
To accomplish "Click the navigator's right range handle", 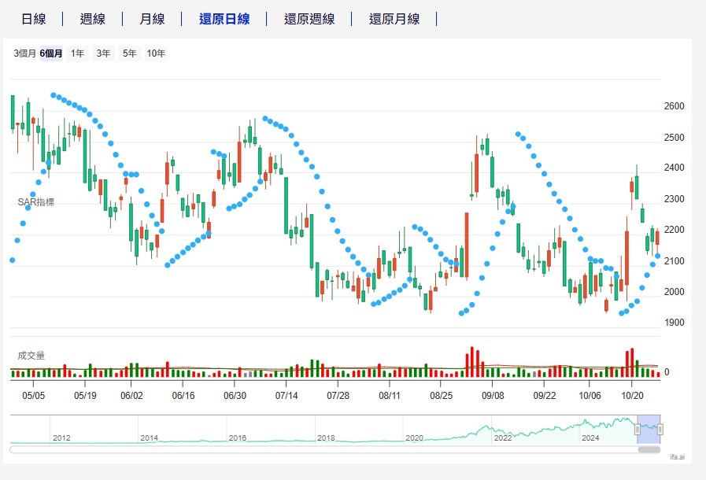I will (x=660, y=429).
